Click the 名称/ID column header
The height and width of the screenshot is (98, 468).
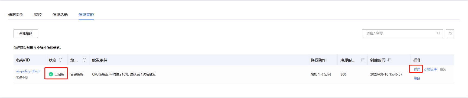(x=23, y=60)
